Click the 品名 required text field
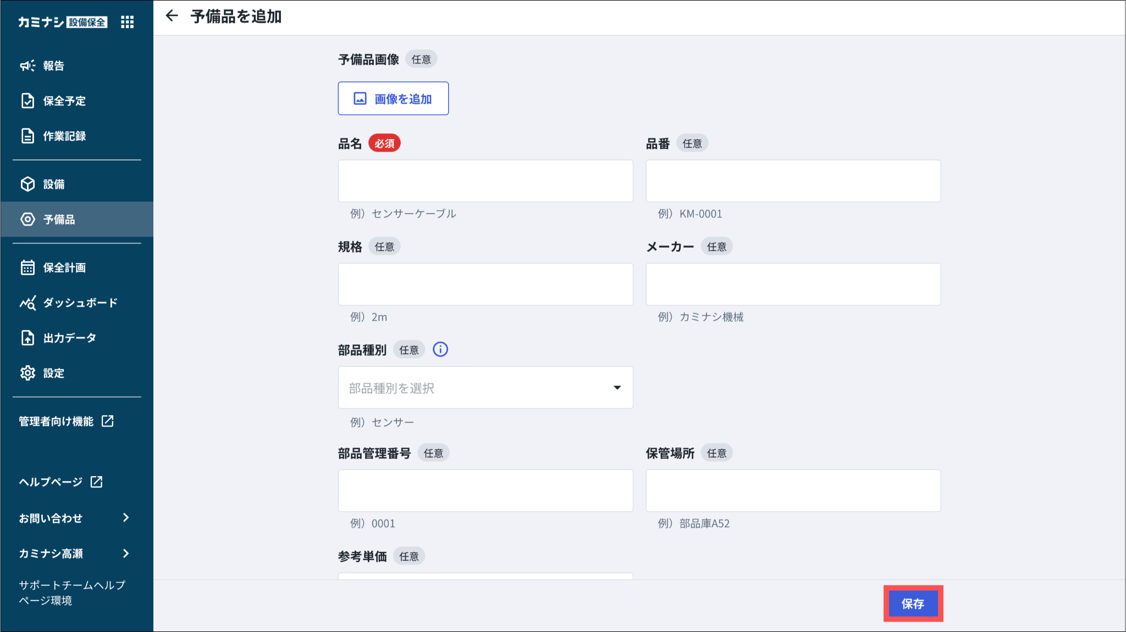 pos(485,181)
